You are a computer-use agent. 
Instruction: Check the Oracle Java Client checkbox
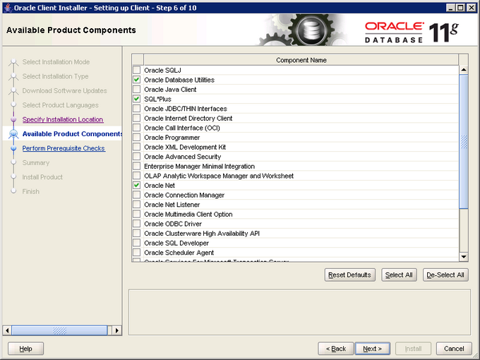point(136,90)
